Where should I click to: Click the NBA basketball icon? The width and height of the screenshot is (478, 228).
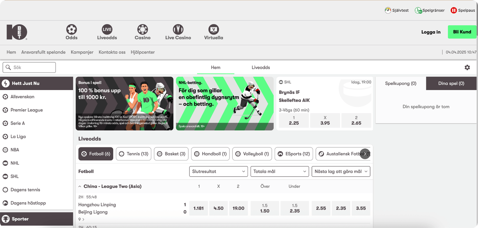pos(5,150)
